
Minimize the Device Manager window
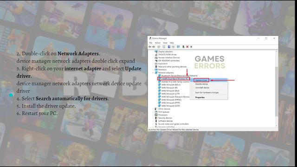coord(258,38)
